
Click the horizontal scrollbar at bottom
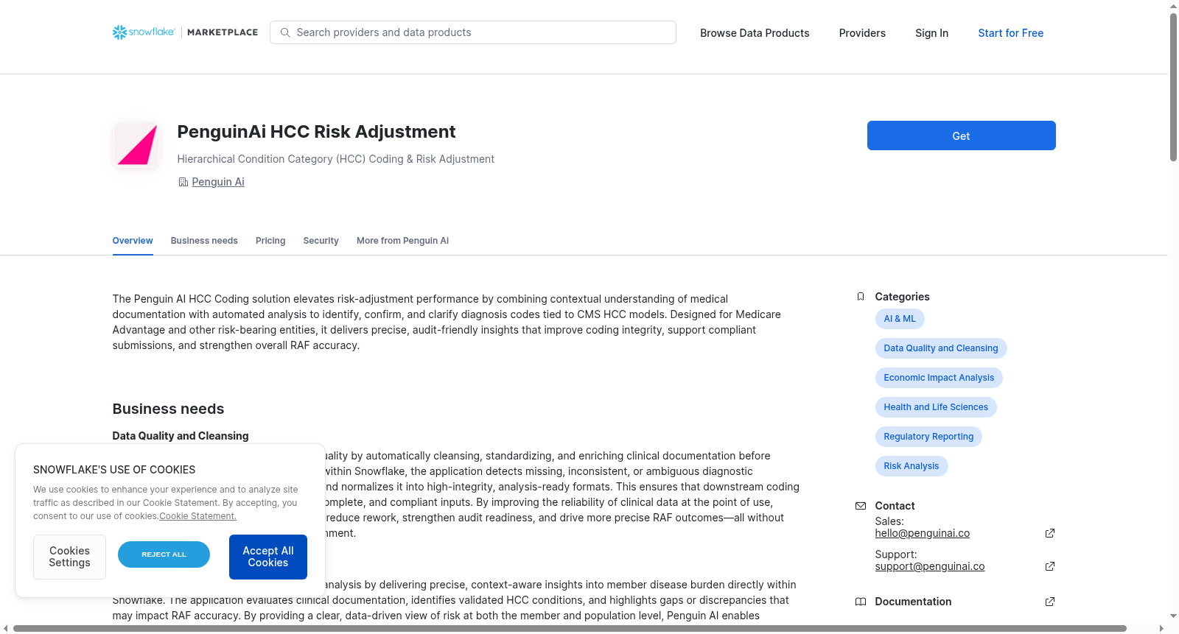coord(570,628)
